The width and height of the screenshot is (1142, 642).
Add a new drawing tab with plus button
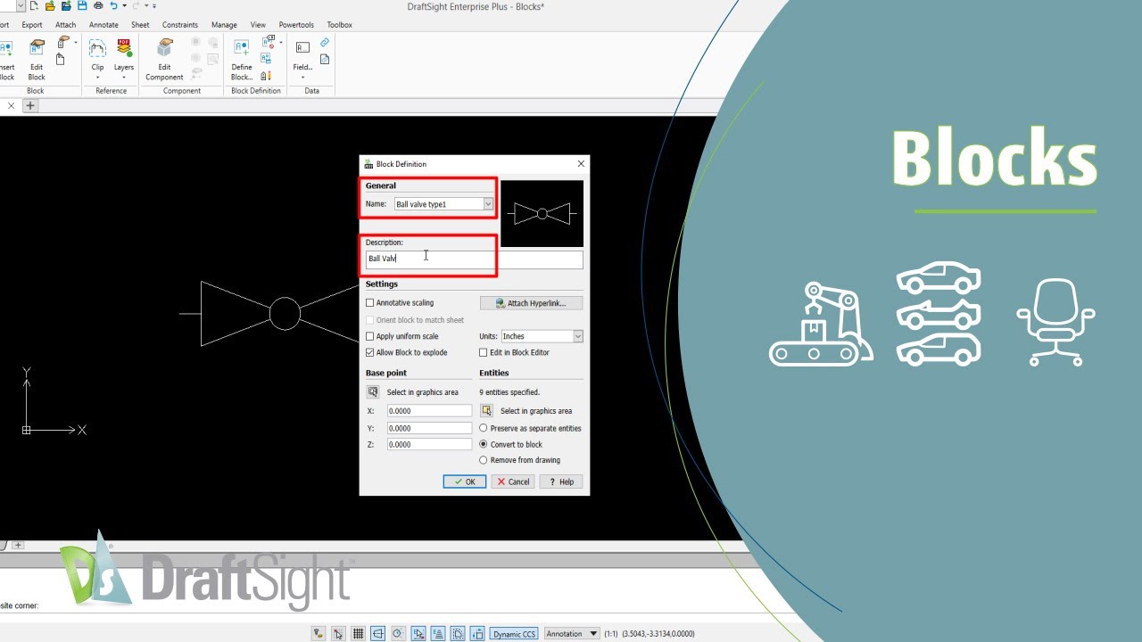(29, 105)
